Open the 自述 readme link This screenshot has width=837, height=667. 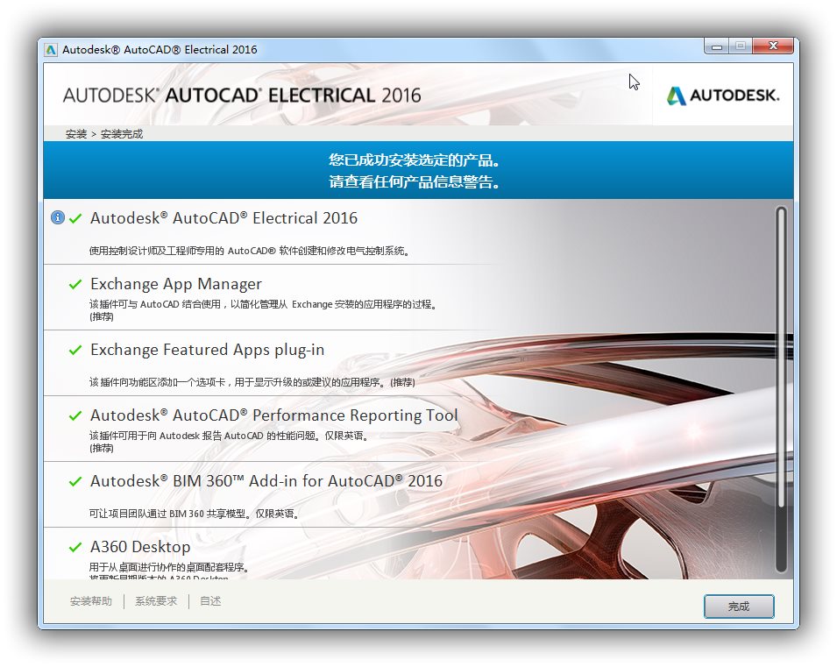(210, 601)
